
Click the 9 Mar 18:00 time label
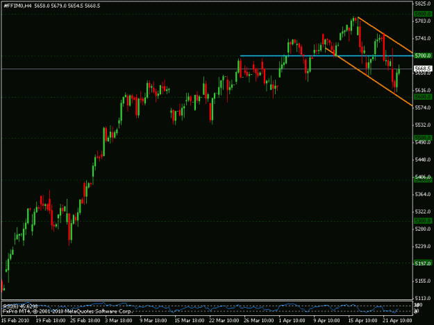pos(153,321)
